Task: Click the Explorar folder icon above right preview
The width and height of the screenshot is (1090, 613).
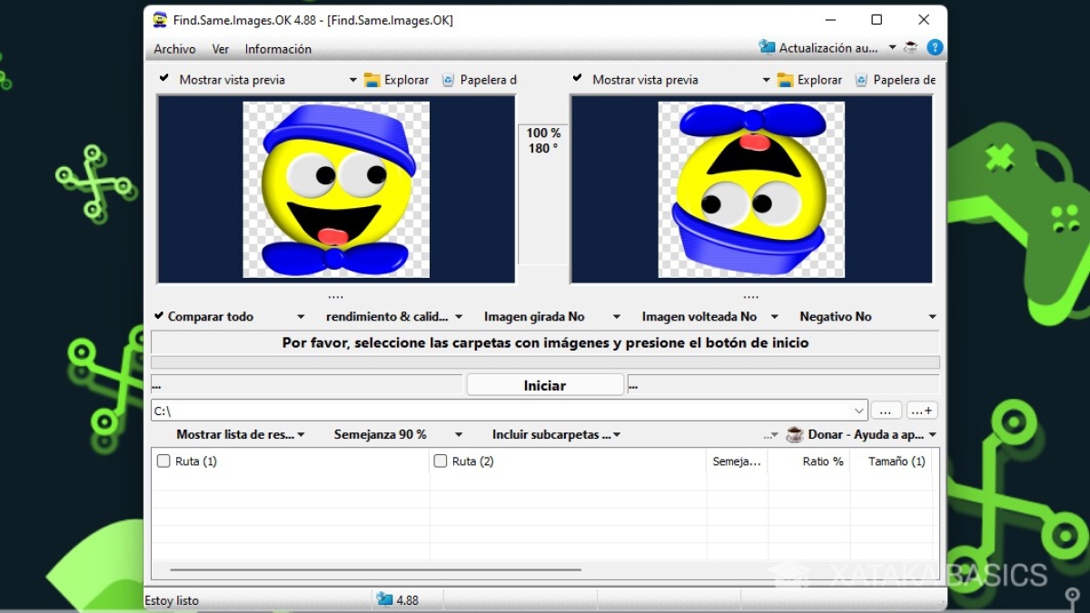Action: pos(785,80)
